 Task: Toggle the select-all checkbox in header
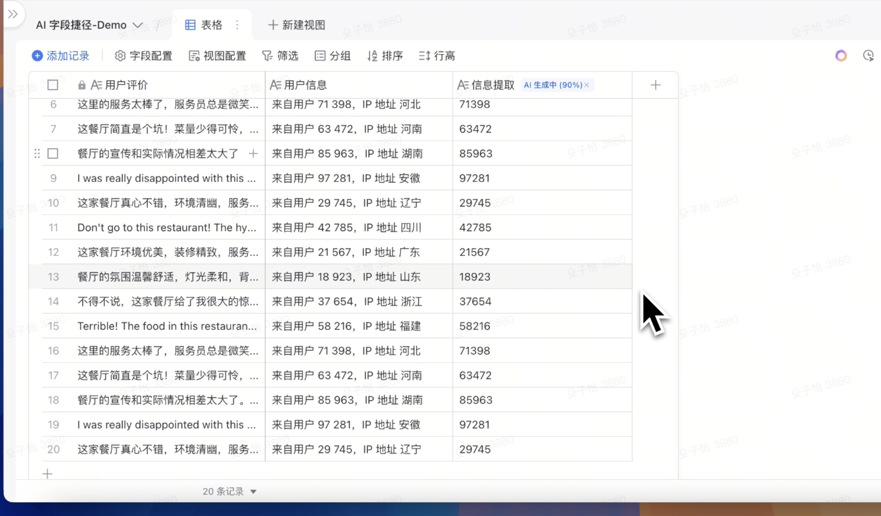53,85
